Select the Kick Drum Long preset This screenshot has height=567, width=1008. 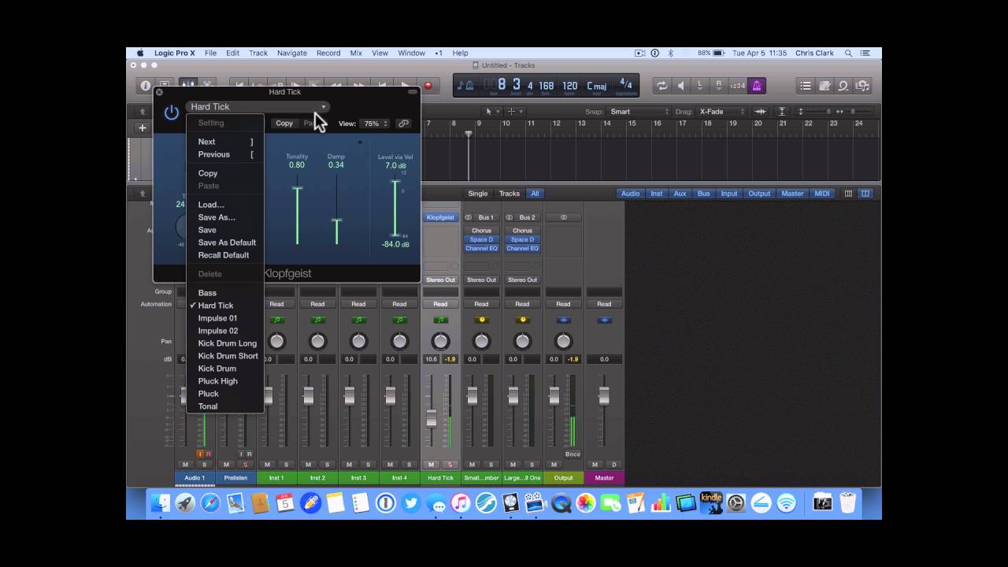click(x=227, y=343)
